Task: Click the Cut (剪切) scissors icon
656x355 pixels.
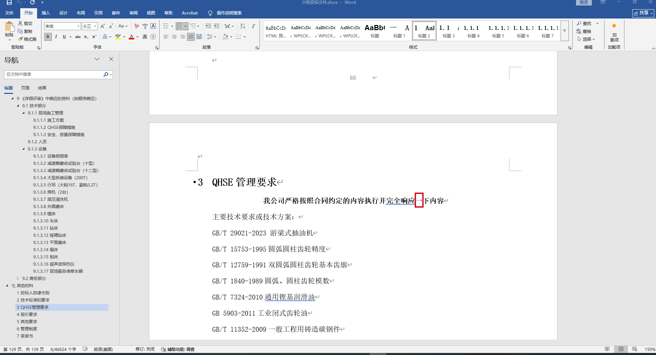Action: 21,23
